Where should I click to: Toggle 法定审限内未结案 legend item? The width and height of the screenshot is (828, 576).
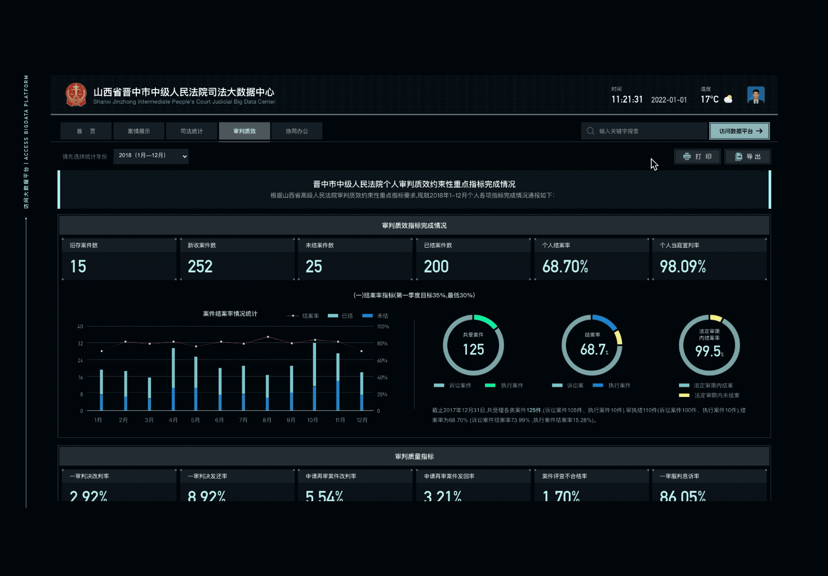coord(709,396)
